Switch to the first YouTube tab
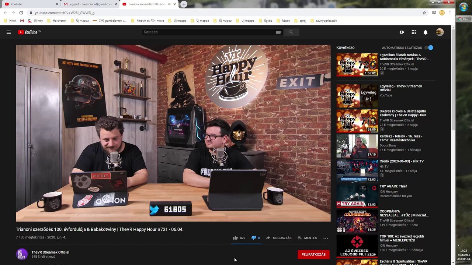 [30, 4]
